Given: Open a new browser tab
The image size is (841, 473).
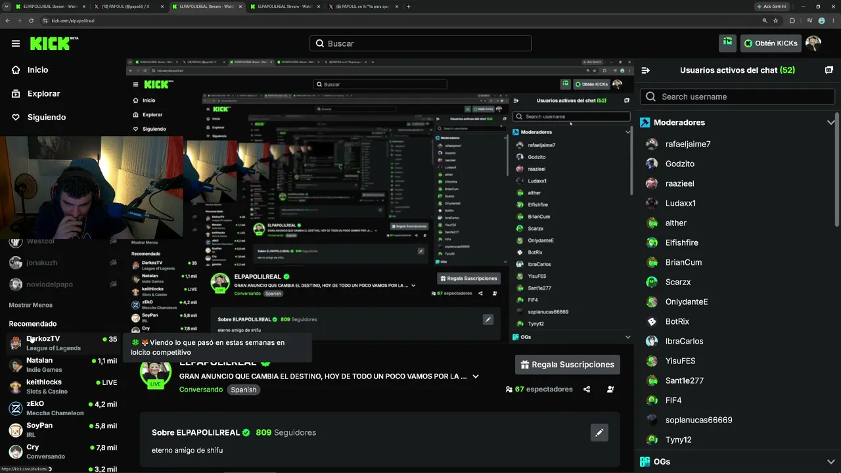Looking at the screenshot, I should (409, 7).
